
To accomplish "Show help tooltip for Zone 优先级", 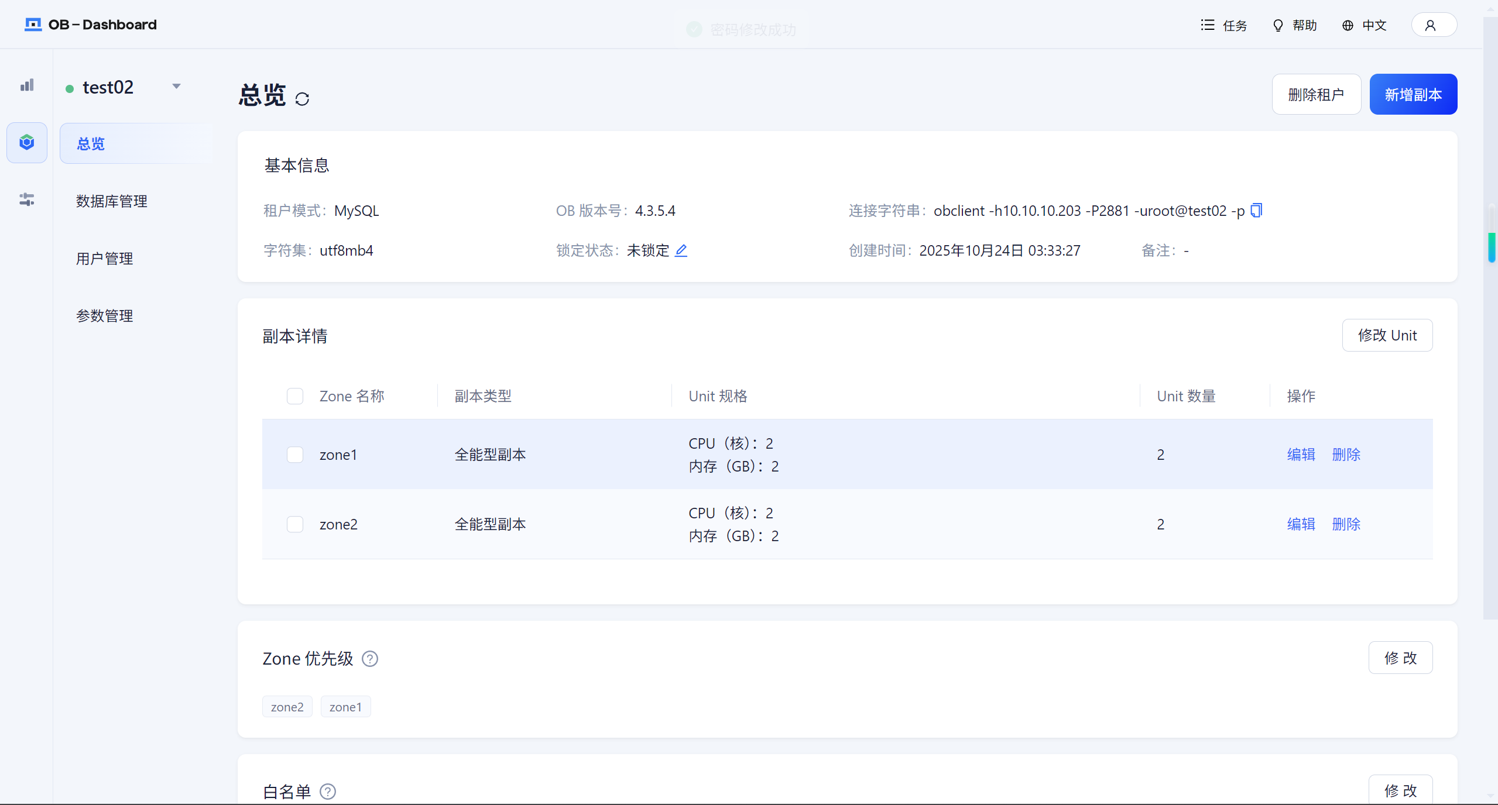I will click(370, 659).
